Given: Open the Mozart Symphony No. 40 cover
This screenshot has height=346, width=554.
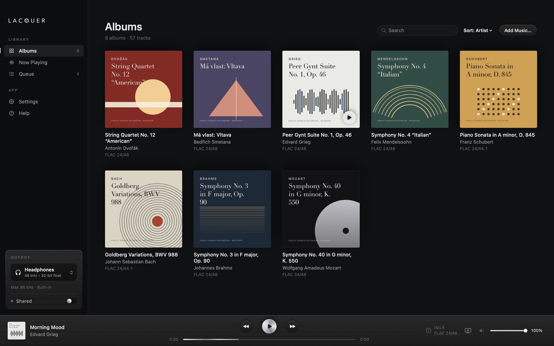Looking at the screenshot, I should click(x=321, y=209).
